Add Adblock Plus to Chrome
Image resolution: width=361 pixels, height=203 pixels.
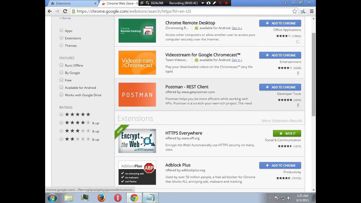(x=280, y=166)
